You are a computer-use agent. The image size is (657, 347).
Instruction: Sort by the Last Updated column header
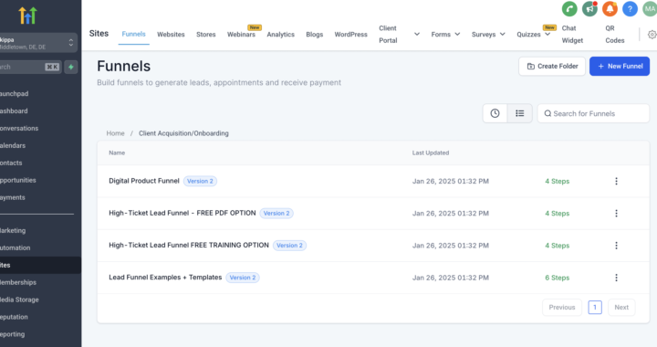(431, 153)
